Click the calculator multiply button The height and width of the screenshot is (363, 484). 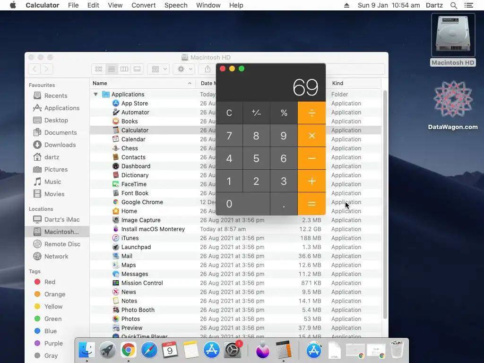click(312, 136)
